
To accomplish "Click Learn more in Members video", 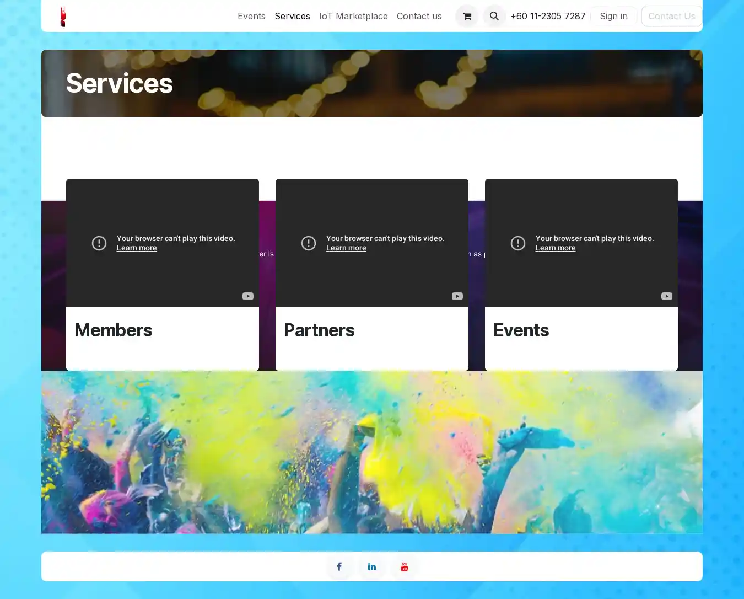I will pos(137,248).
